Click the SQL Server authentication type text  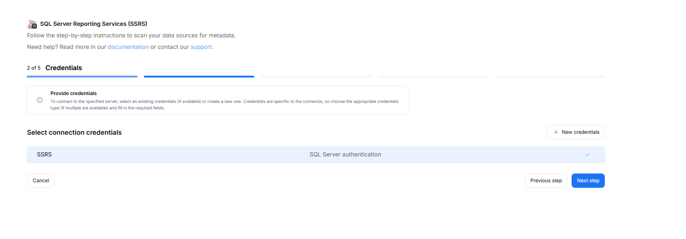point(345,155)
